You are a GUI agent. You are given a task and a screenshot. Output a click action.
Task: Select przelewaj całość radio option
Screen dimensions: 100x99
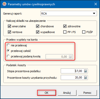click(x=8, y=51)
